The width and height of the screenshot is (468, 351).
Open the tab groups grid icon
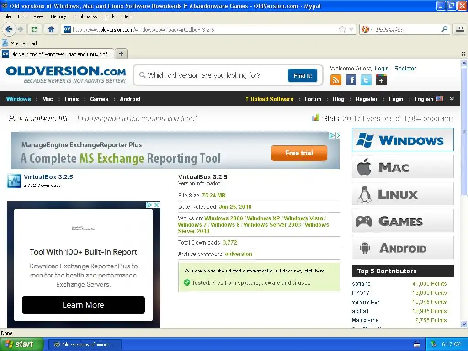click(463, 54)
